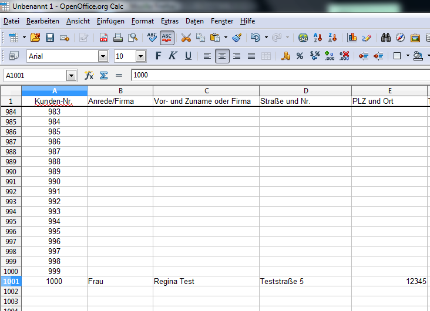Open the Daten menu
430x311 pixels.
194,21
